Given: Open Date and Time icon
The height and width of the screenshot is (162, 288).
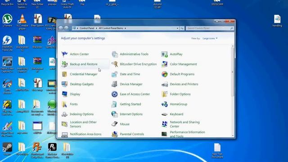Looking at the screenshot, I should [115, 74].
